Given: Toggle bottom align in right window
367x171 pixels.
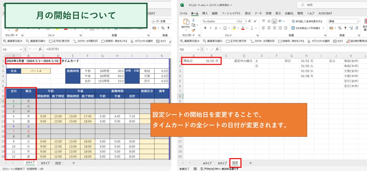Looking at the screenshot, I should (274, 21).
